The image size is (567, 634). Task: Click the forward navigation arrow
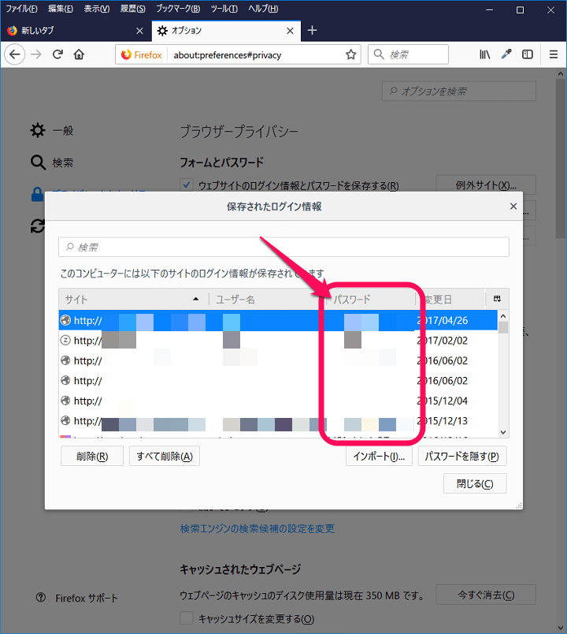tap(36, 54)
